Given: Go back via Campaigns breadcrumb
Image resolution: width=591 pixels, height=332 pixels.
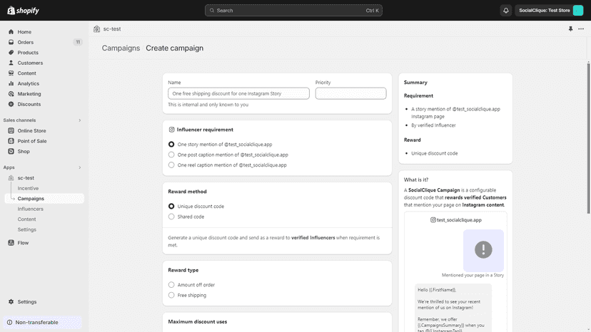Looking at the screenshot, I should tap(121, 48).
